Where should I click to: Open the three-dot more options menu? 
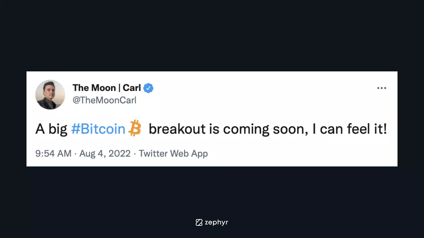coord(382,88)
